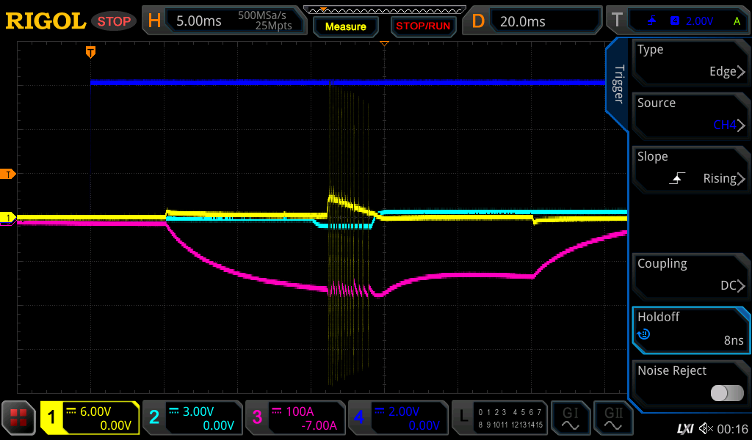Toggle channel 1 yellow 6.00V label
Viewport: 752px width, 440px height.
(x=90, y=418)
